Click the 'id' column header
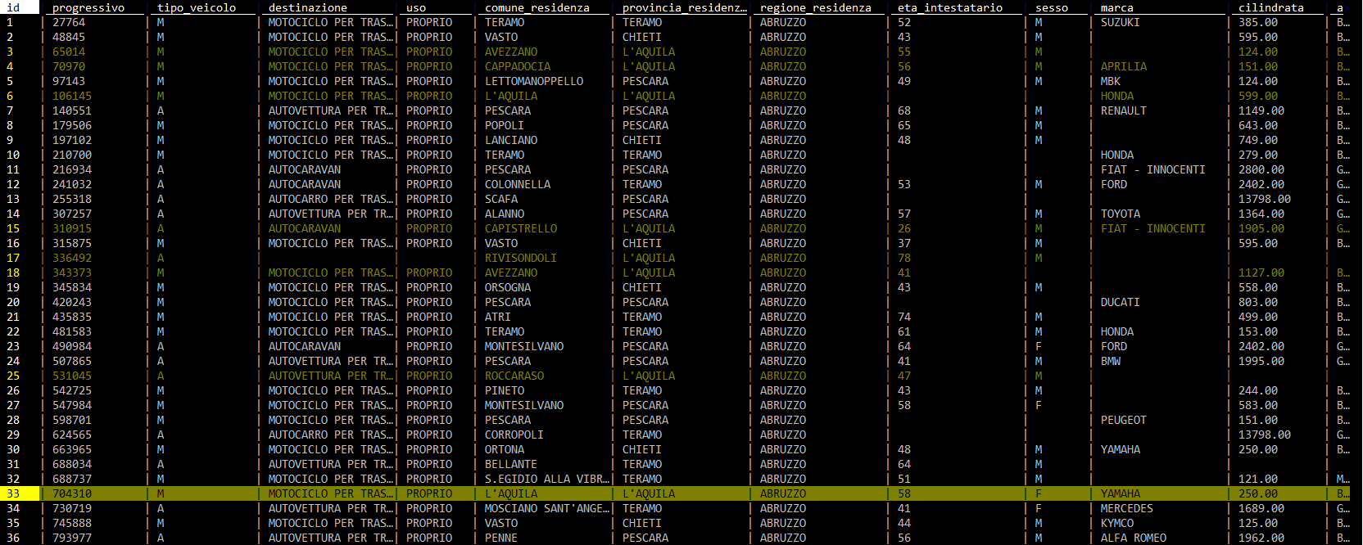1363x545 pixels. pos(13,7)
